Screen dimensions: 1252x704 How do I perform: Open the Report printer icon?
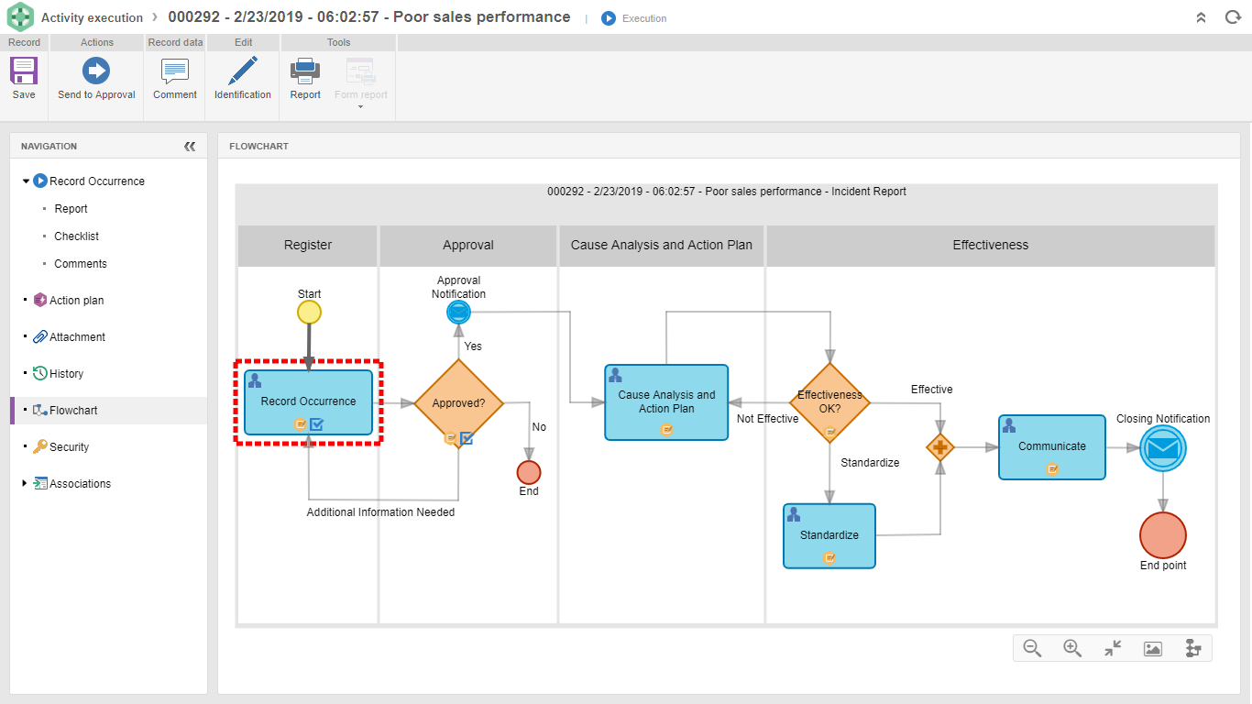pos(305,71)
